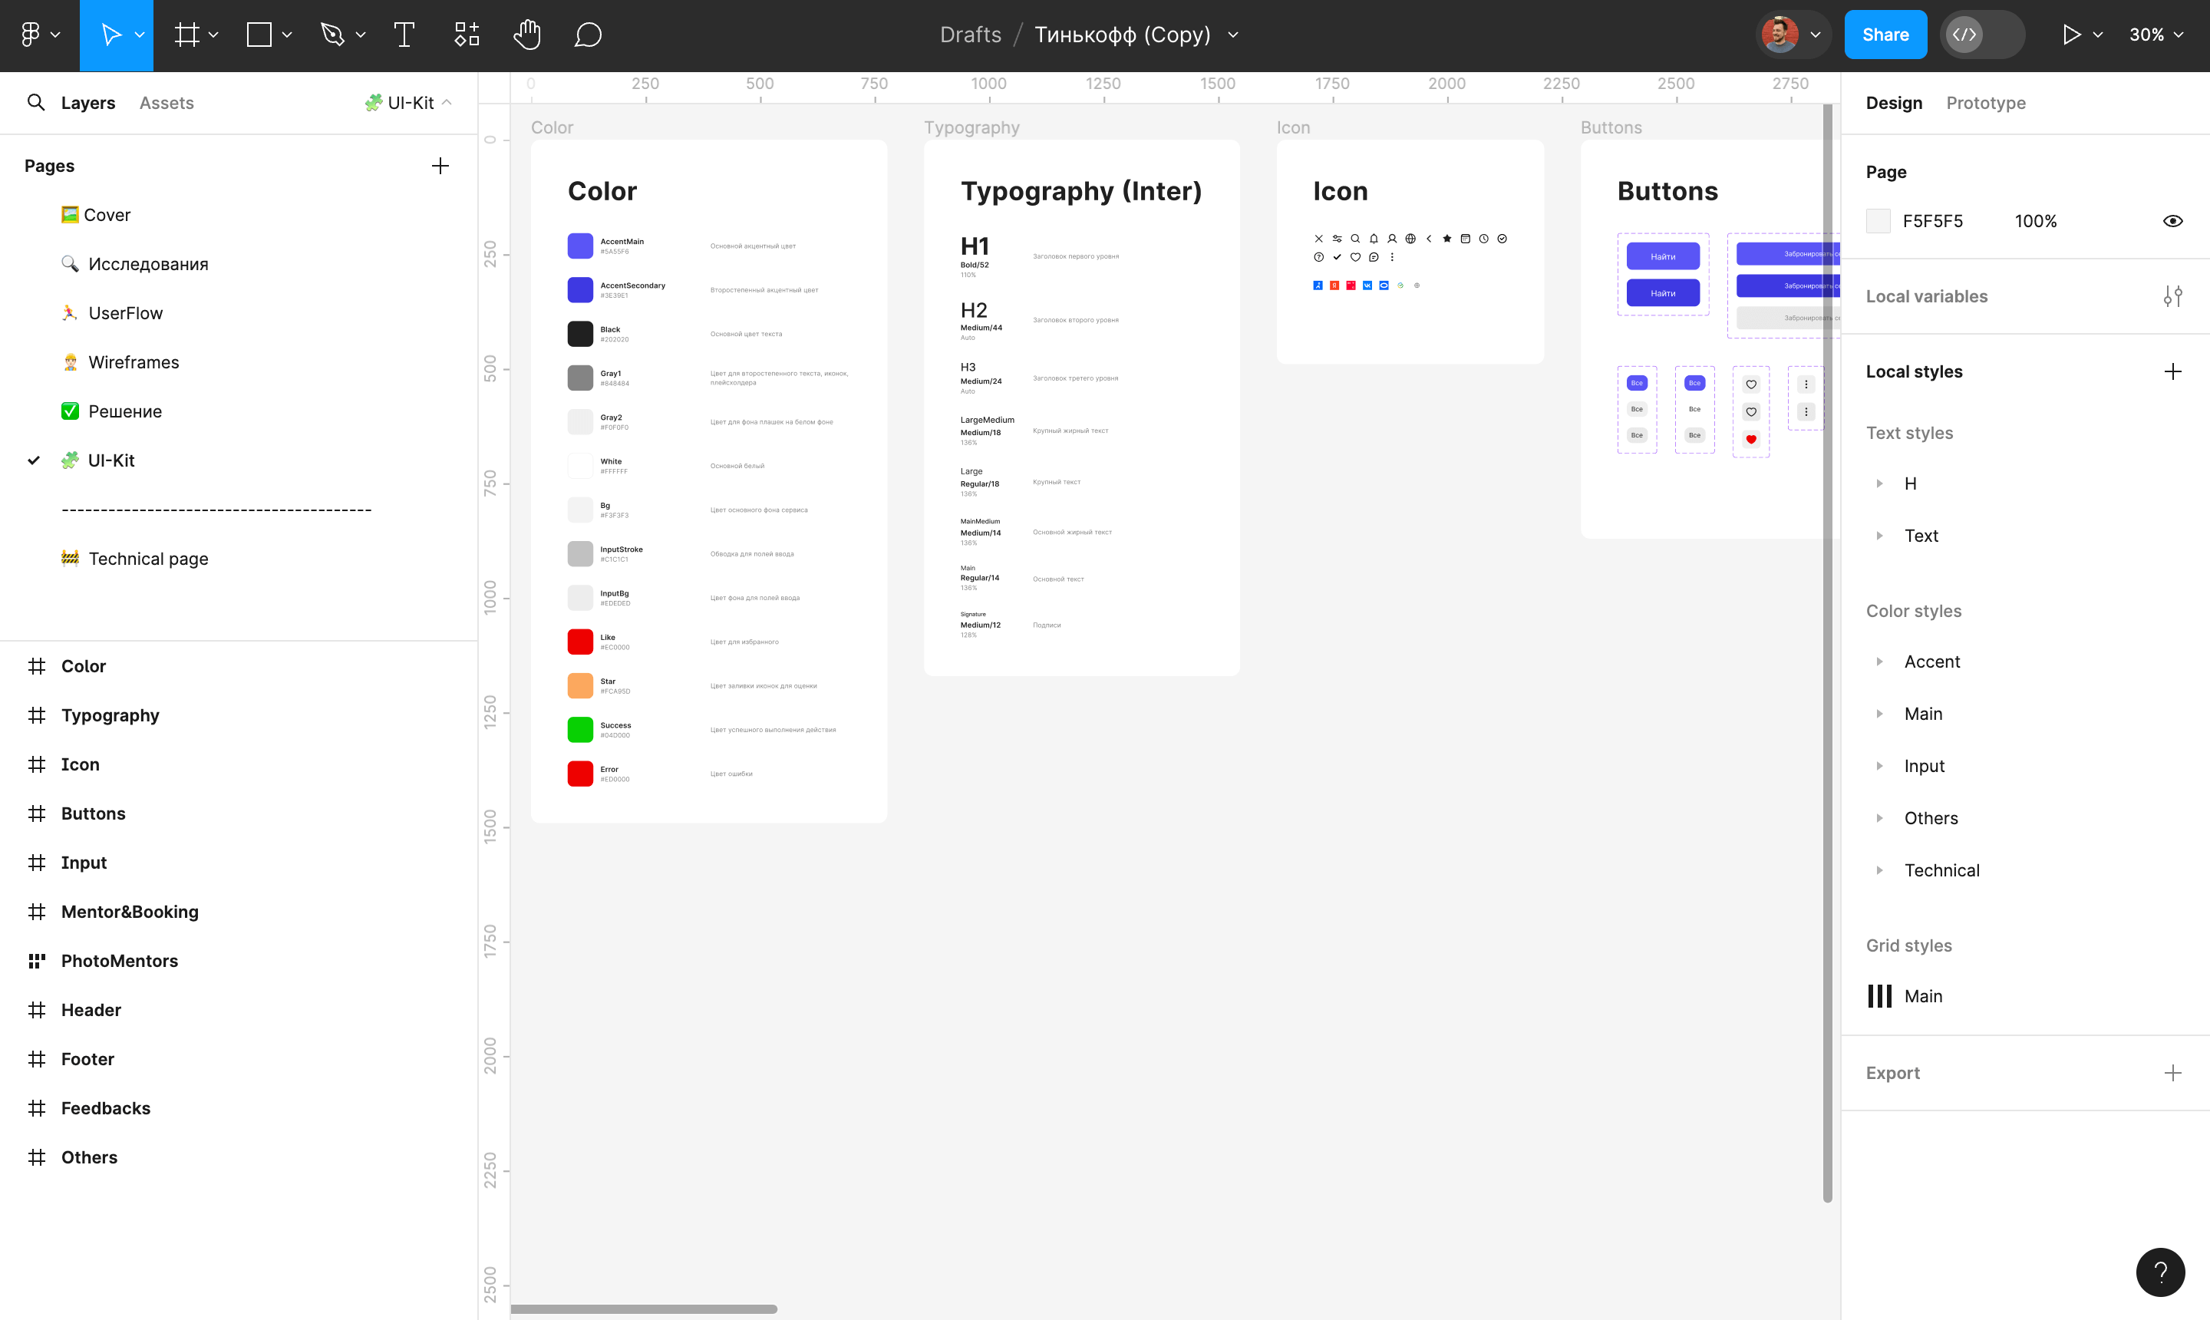Open Local variables settings icon
This screenshot has height=1320, width=2210.
pos(2172,296)
